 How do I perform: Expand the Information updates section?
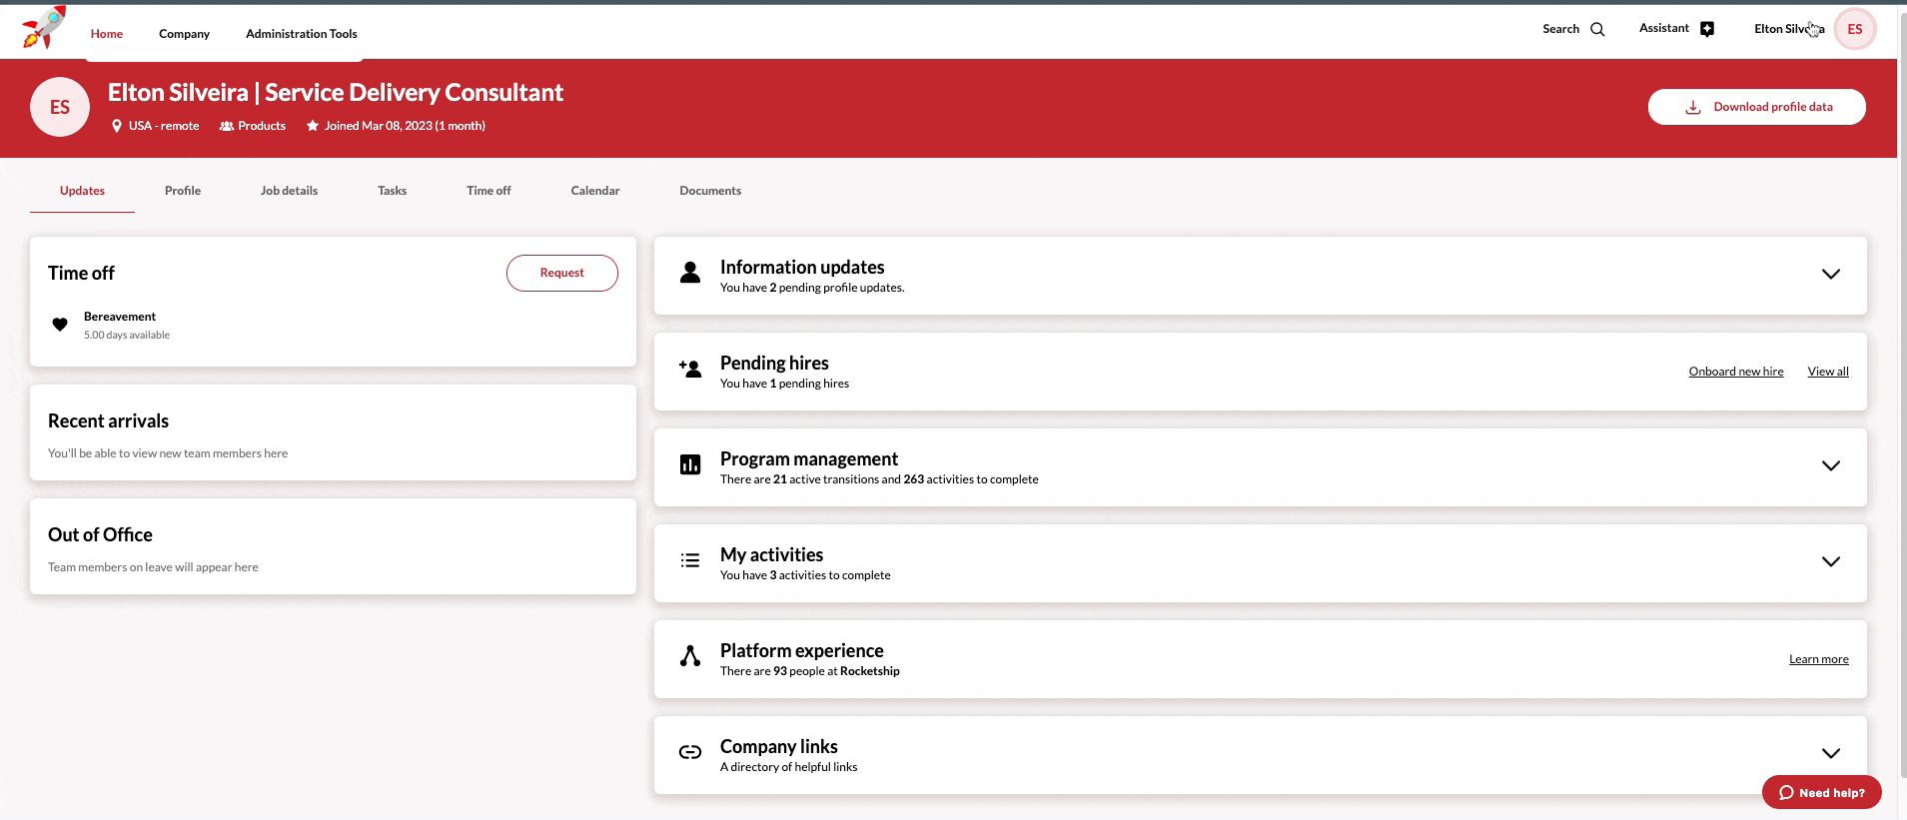coord(1830,275)
